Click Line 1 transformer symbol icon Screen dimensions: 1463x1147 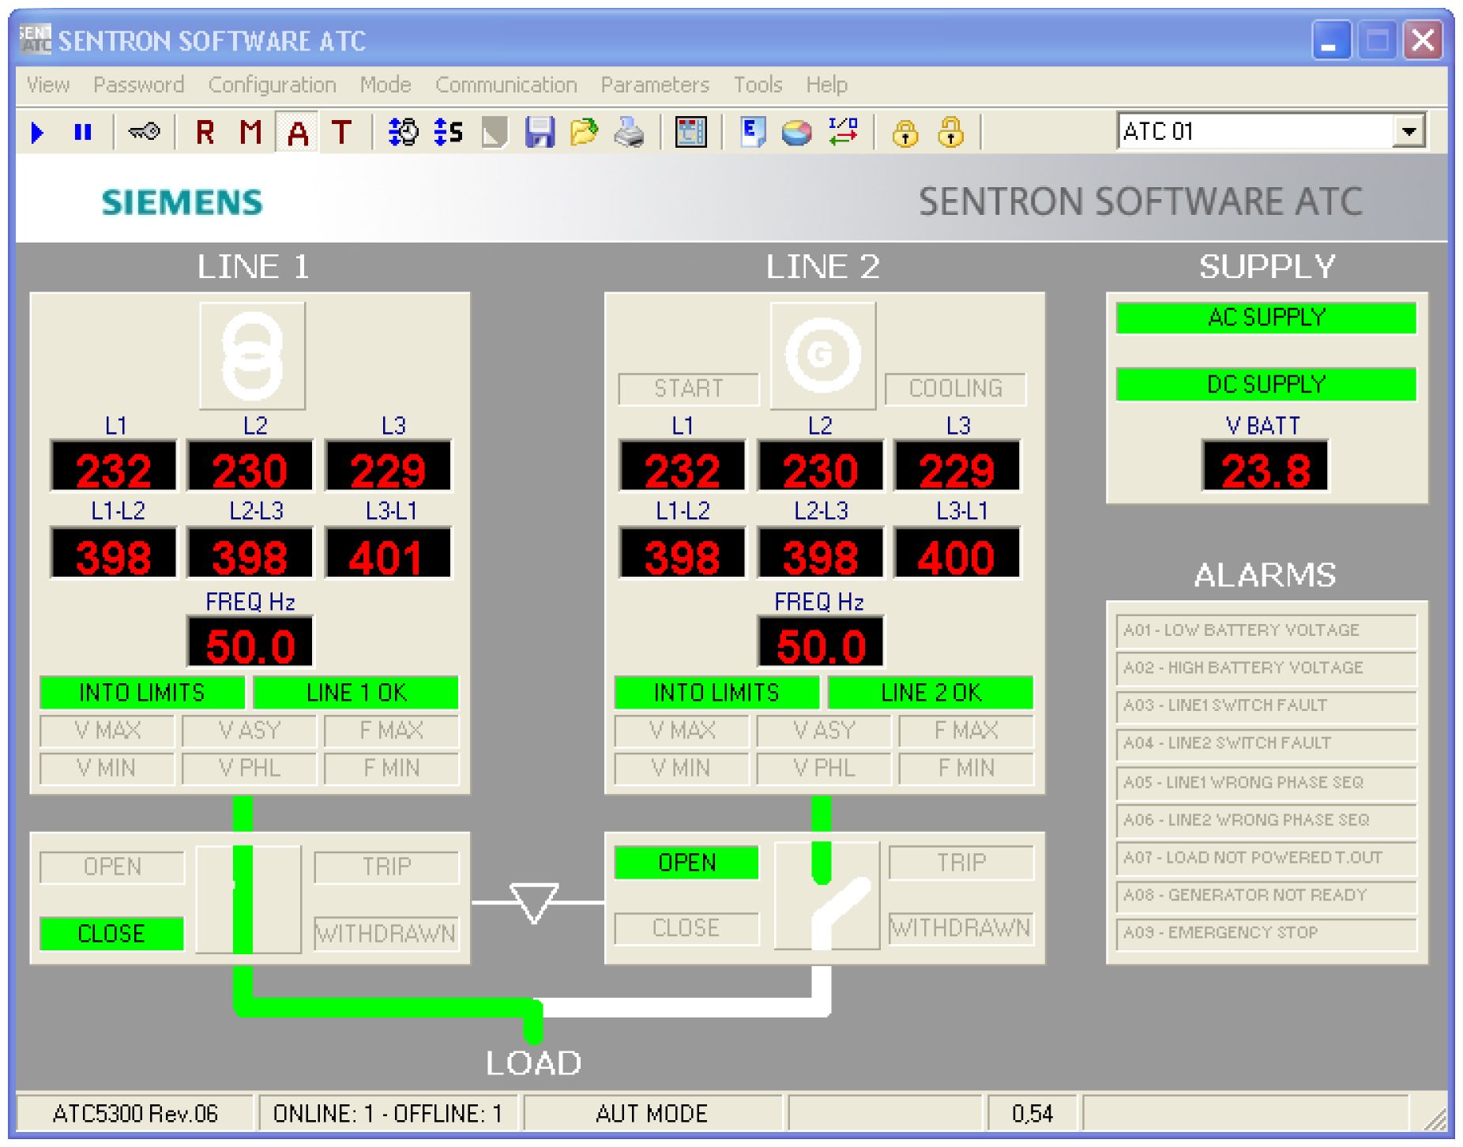252,355
